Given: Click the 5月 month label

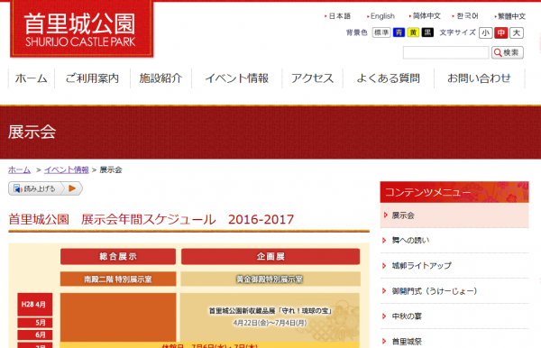Looking at the screenshot, I should (x=35, y=323).
